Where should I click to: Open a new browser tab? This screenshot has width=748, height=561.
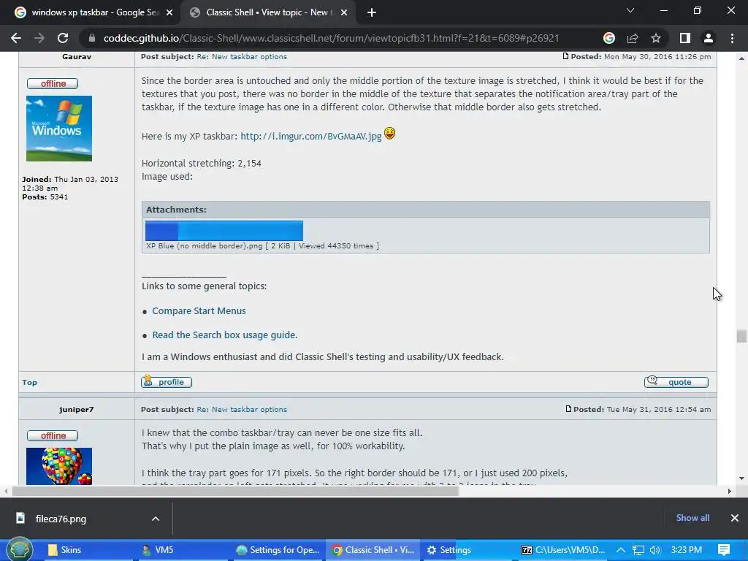click(372, 12)
